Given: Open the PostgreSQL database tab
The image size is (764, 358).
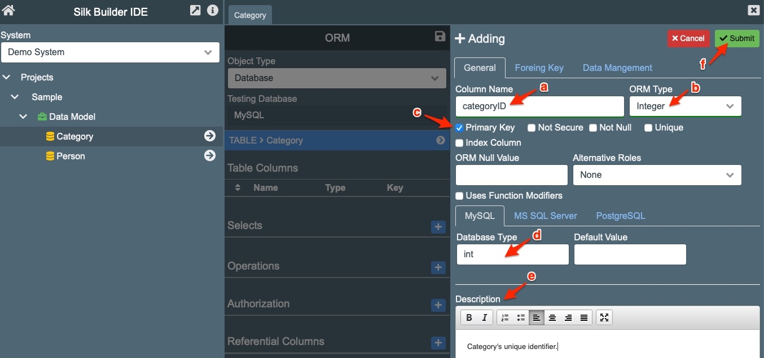Looking at the screenshot, I should coord(620,216).
